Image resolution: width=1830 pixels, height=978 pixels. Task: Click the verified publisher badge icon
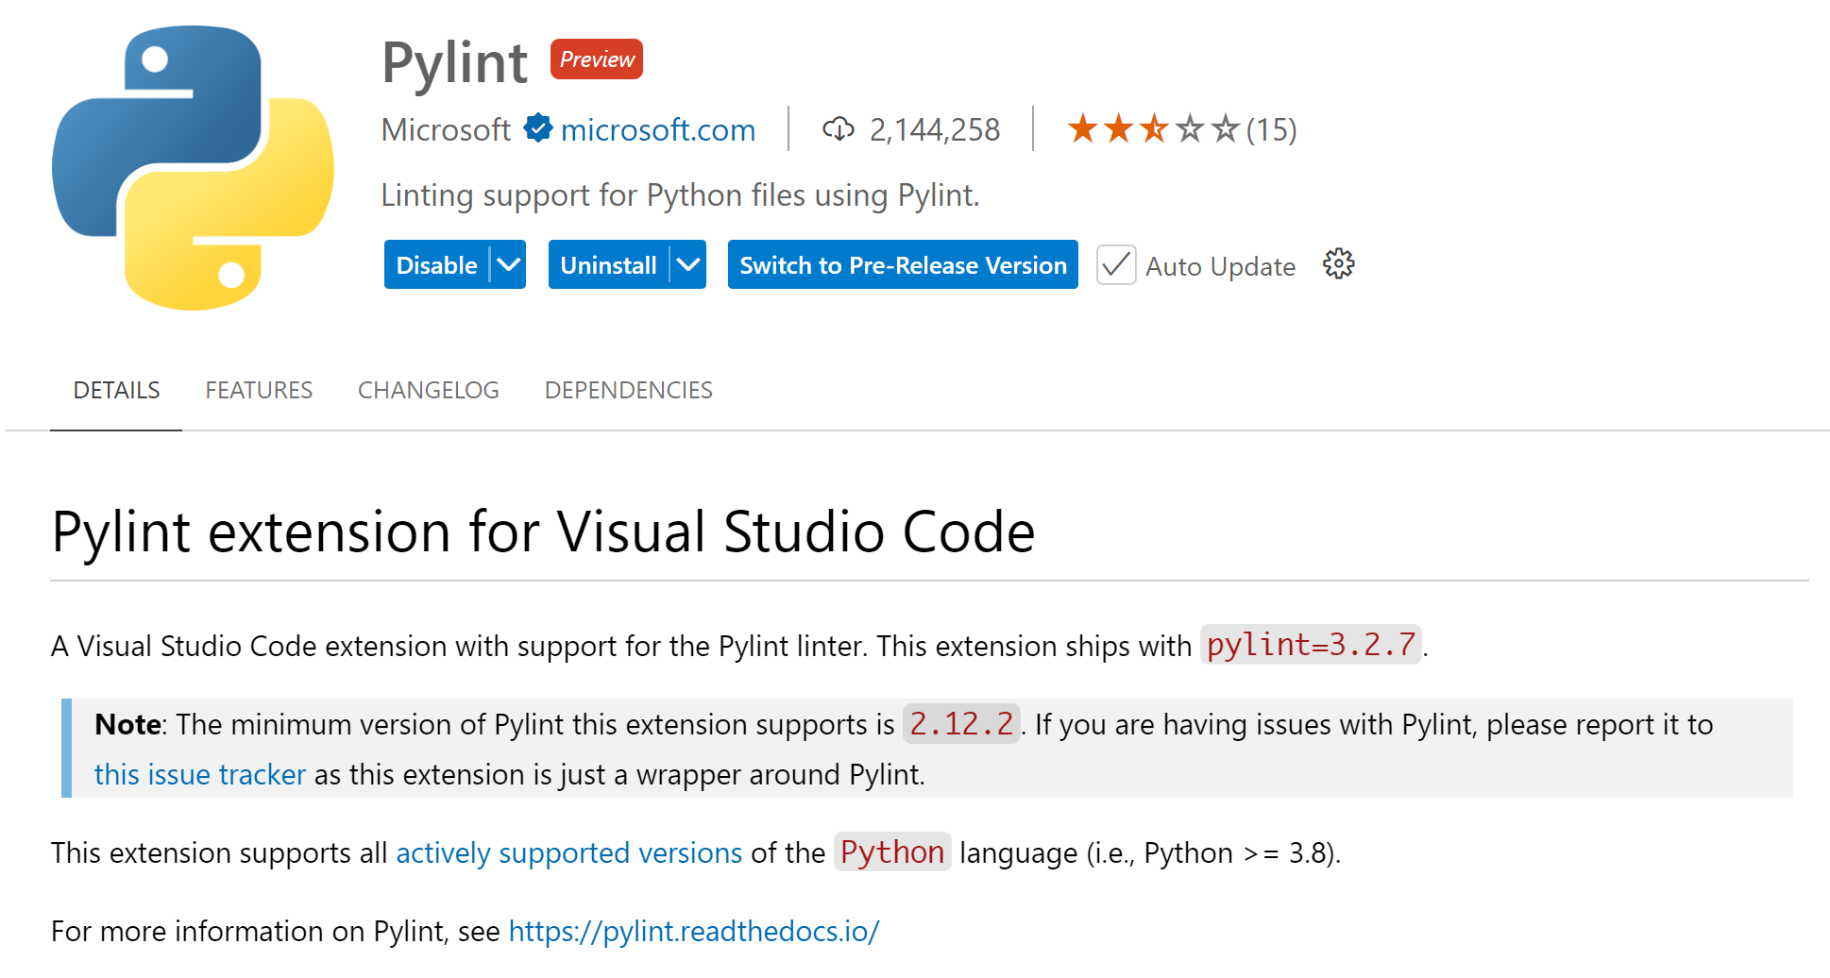(538, 128)
